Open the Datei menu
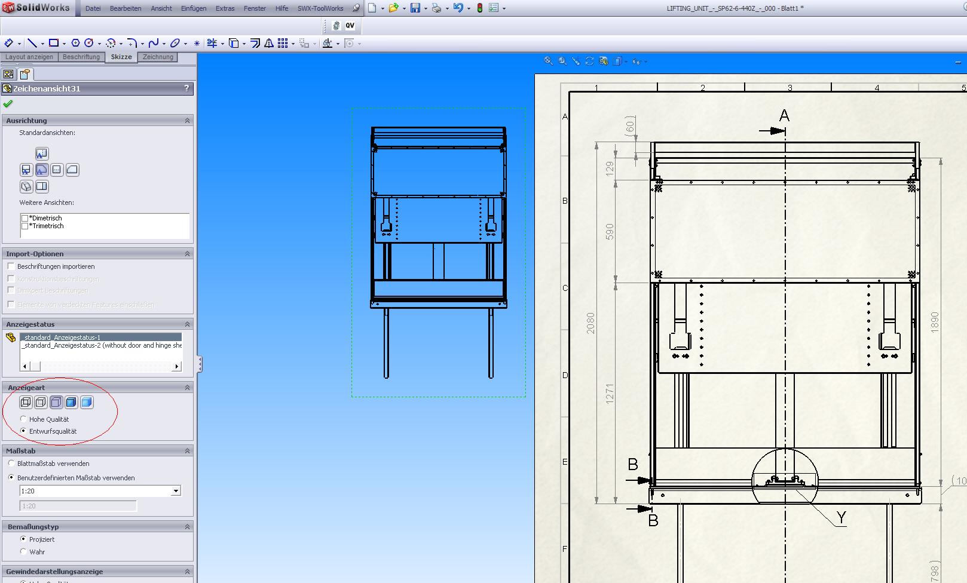Screen dimensions: 967x583 pos(93,8)
